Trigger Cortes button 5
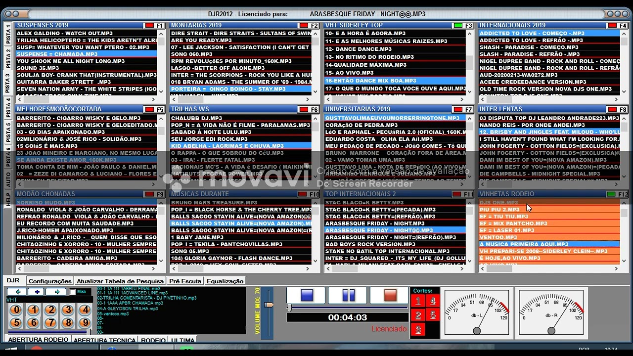 tap(433, 315)
